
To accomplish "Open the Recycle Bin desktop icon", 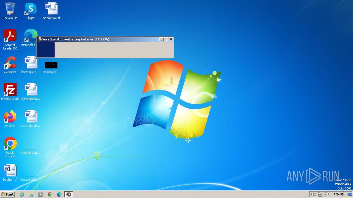I will click(x=10, y=11).
